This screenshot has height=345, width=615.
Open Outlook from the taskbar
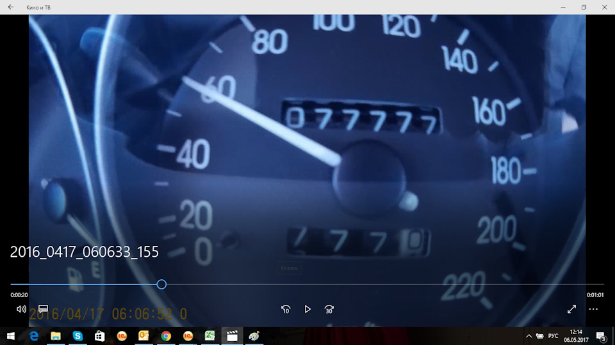(144, 336)
